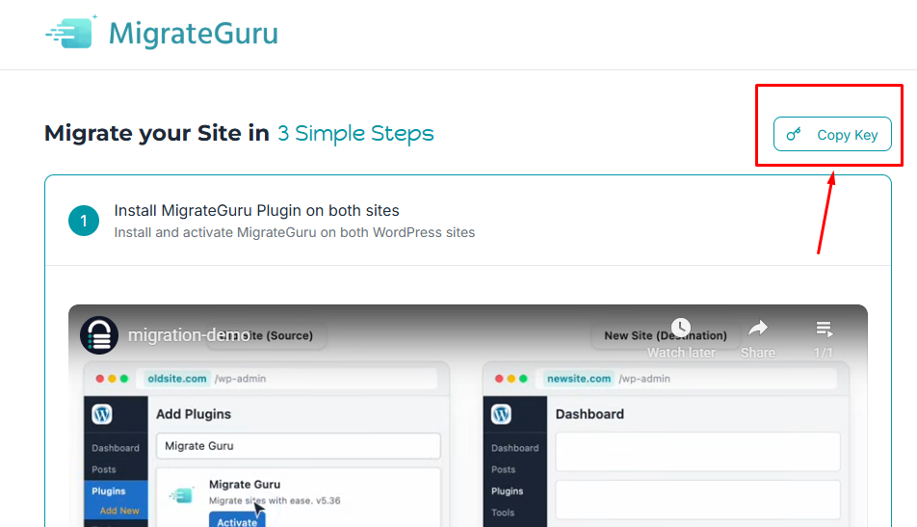Open Posts in the newsite sidebar
Screen dimensions: 917x527
pyautogui.click(x=504, y=470)
